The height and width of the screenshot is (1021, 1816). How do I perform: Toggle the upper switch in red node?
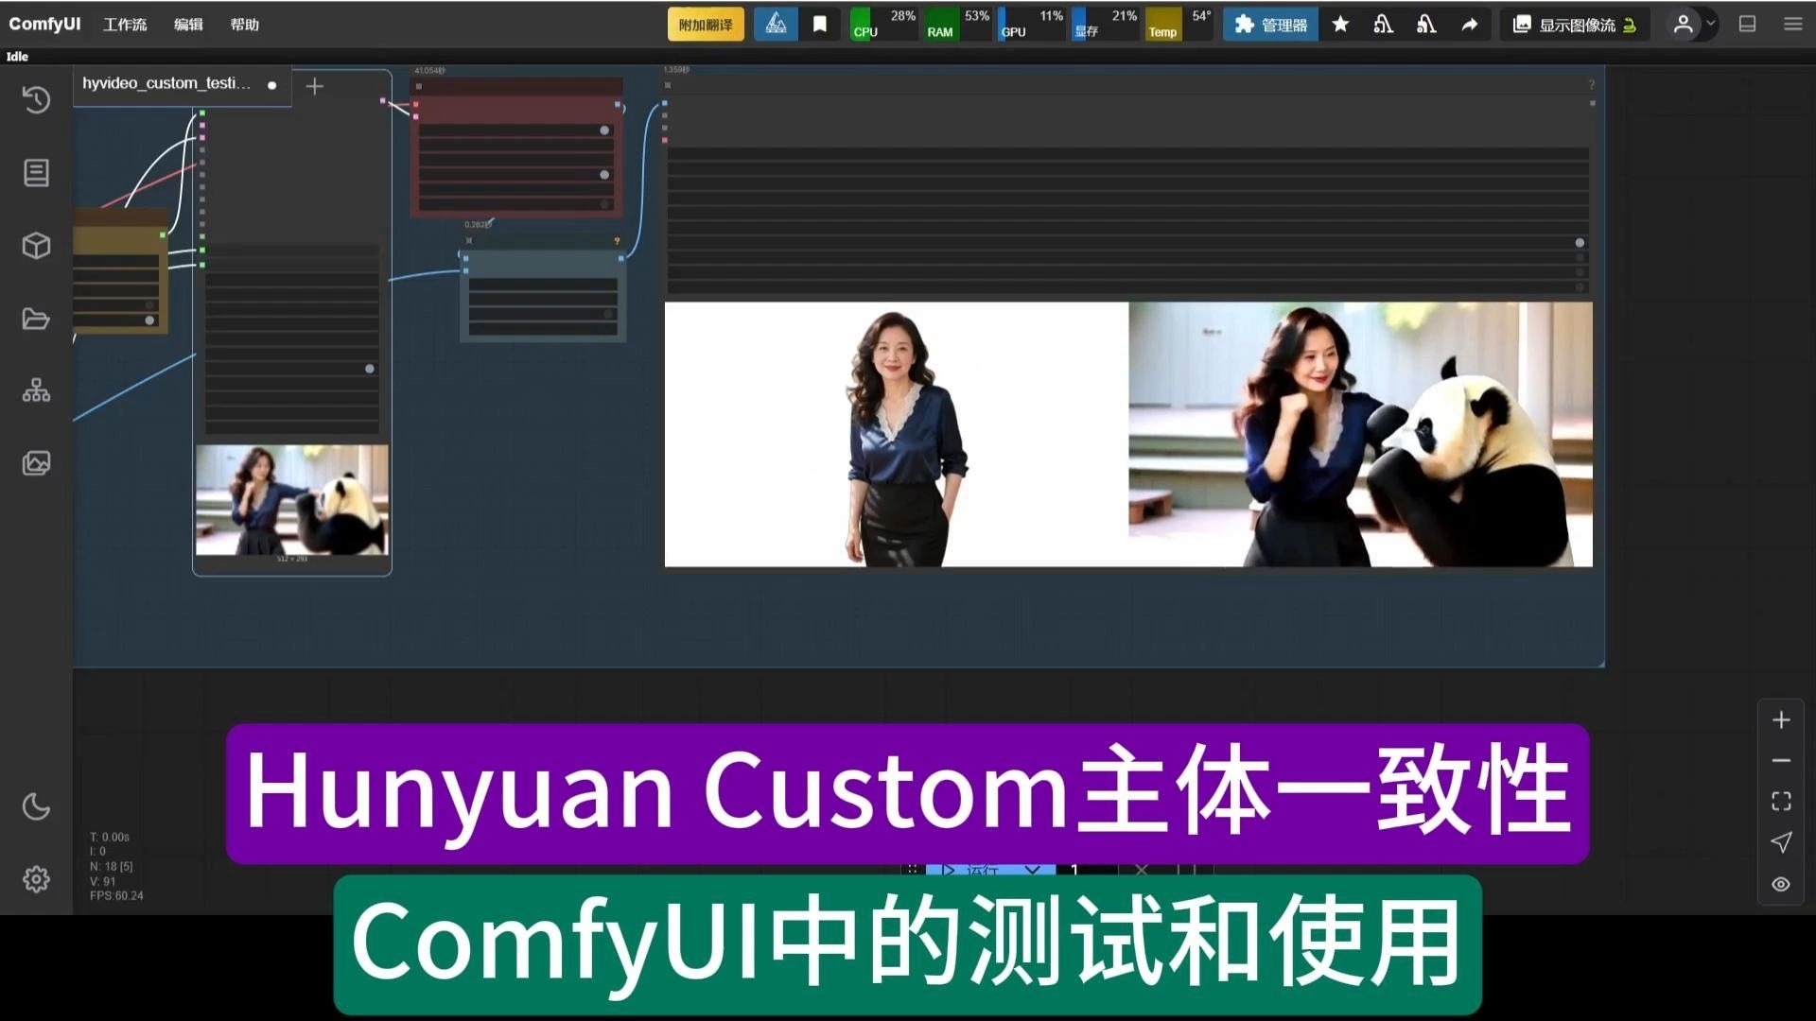pos(604,130)
